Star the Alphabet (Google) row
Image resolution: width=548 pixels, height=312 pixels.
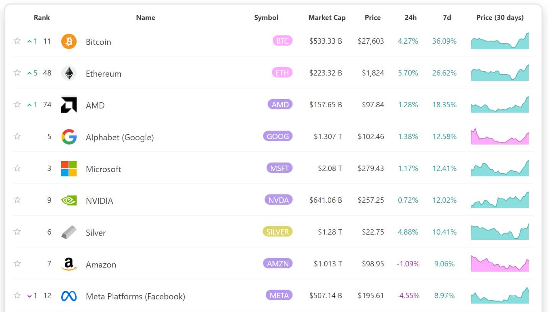pos(17,136)
